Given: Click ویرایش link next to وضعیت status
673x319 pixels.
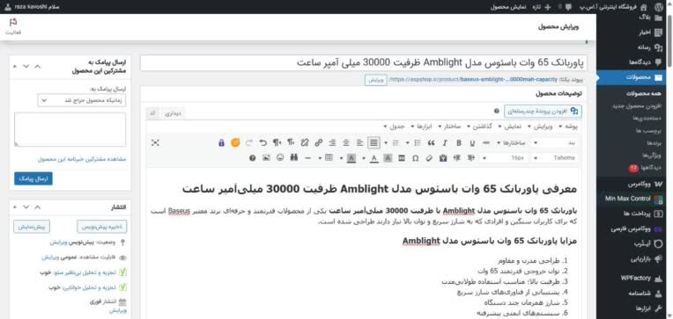Looking at the screenshot, I should (57, 243).
